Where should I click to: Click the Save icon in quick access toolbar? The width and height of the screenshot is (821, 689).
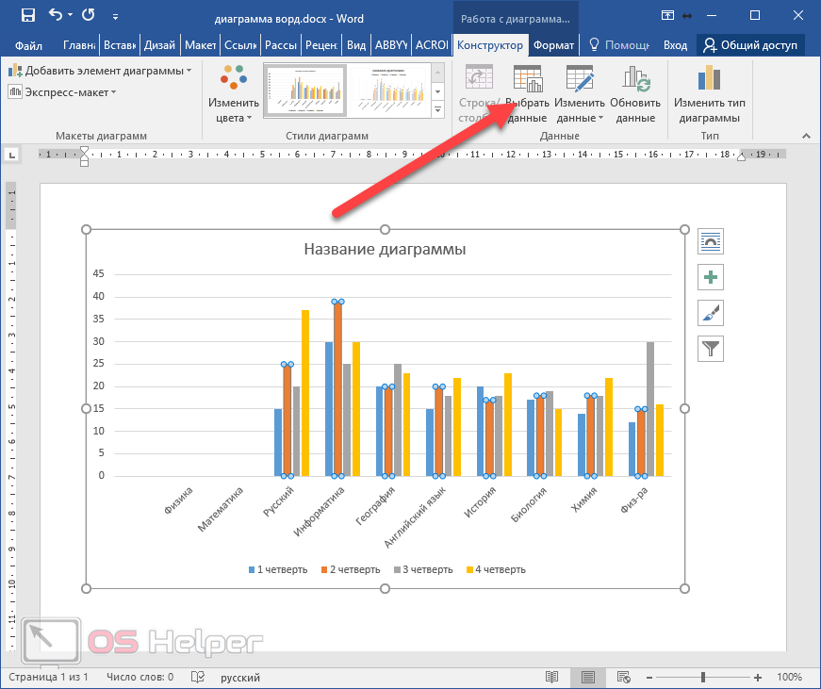point(27,15)
